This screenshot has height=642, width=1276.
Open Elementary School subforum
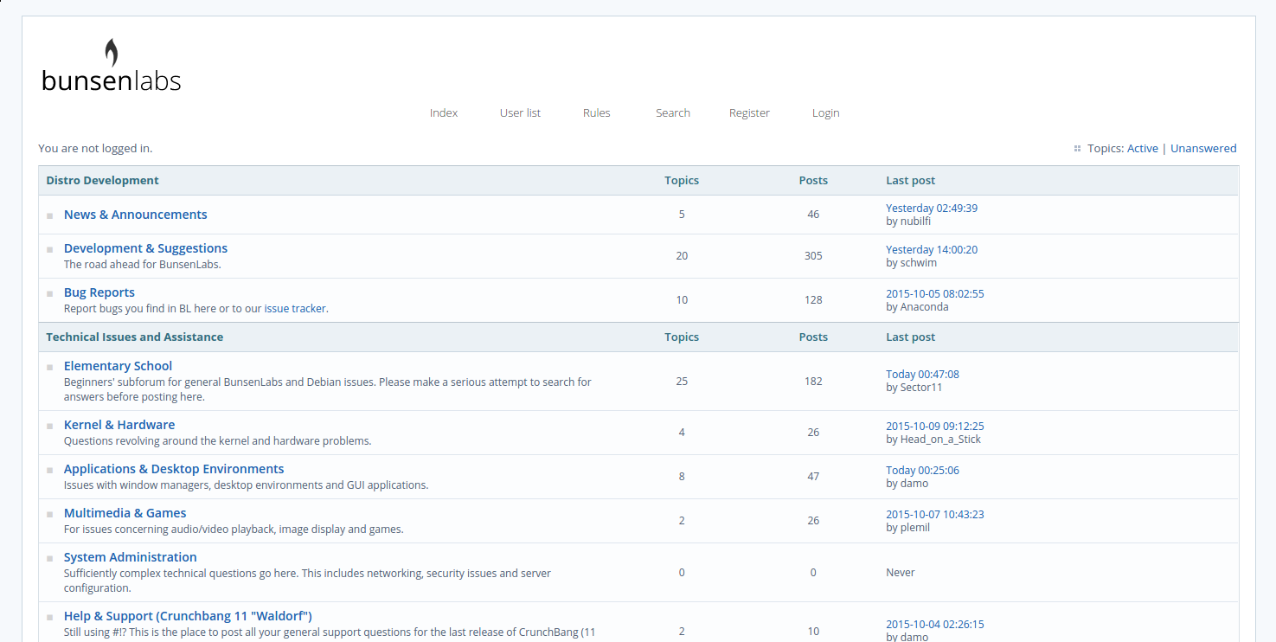(118, 366)
